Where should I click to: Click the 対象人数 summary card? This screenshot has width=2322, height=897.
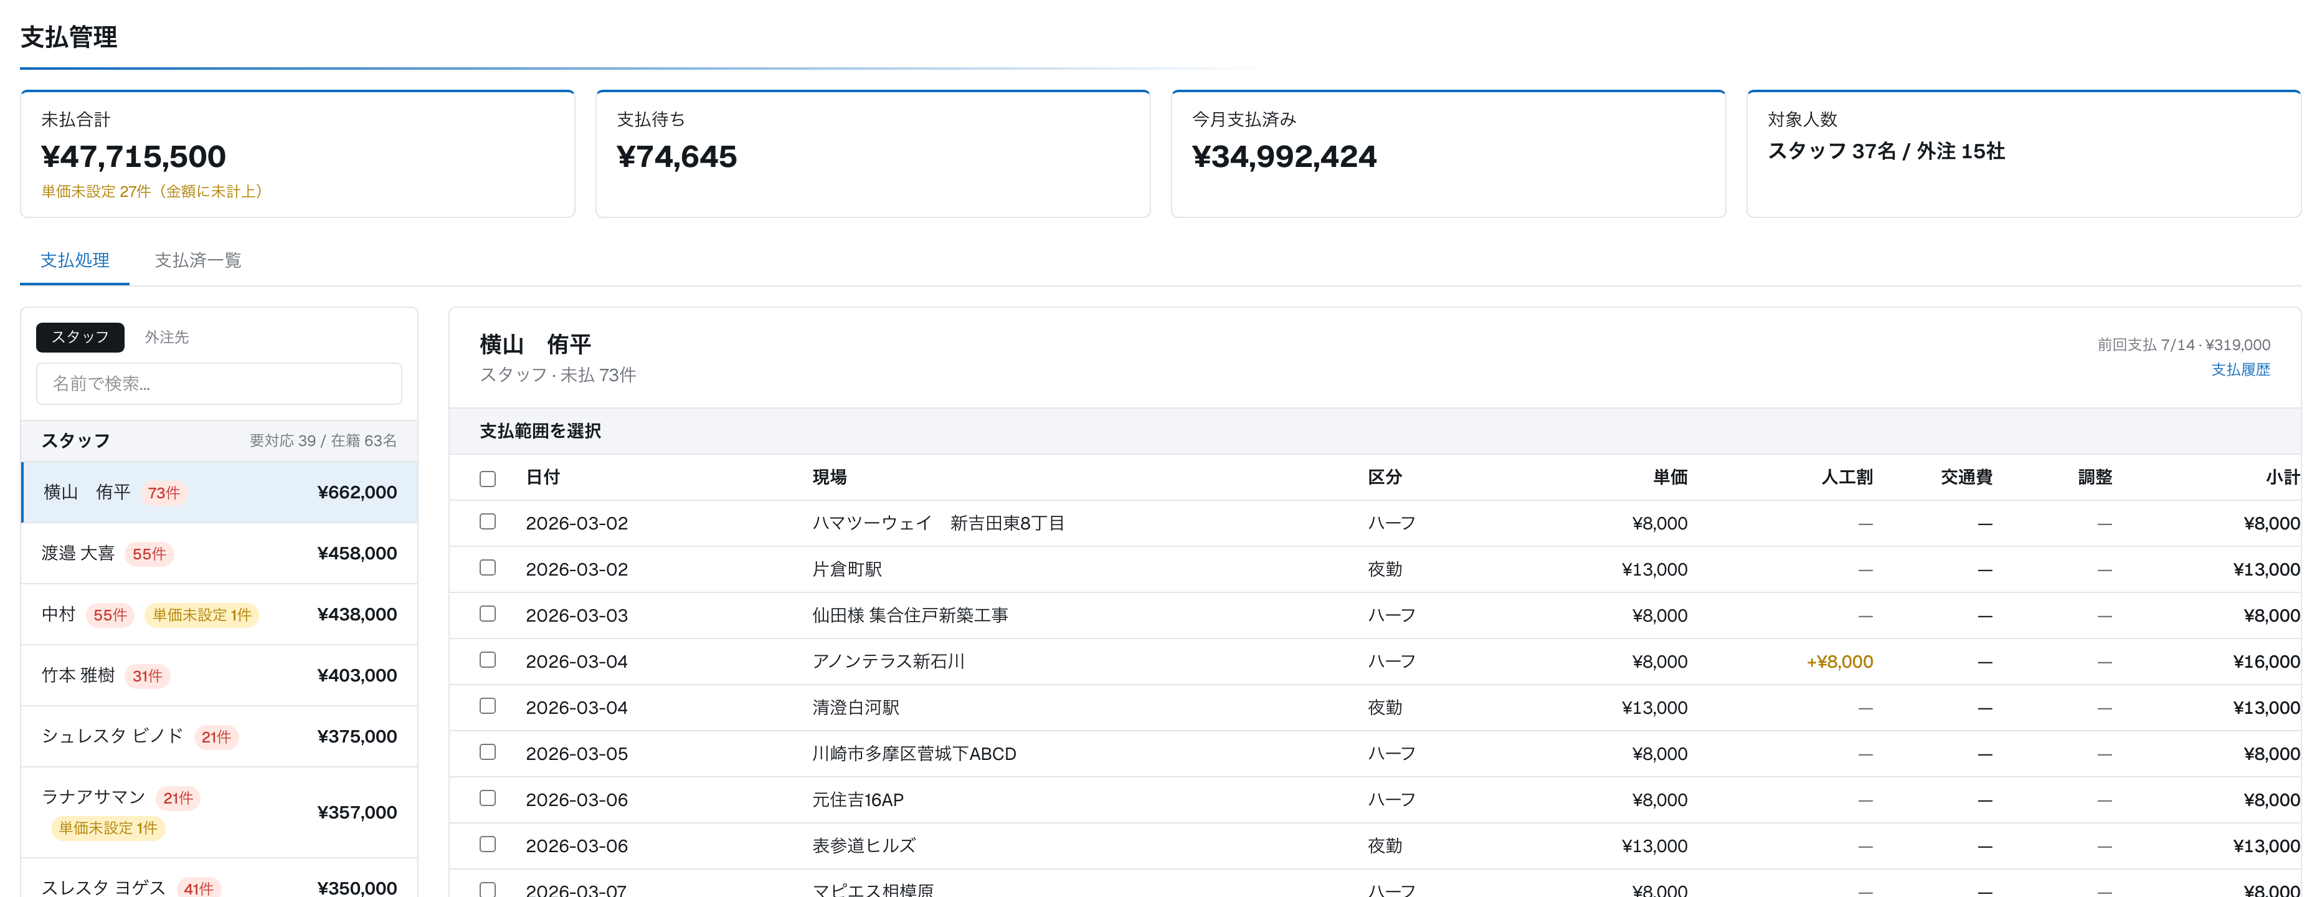(x=2024, y=153)
